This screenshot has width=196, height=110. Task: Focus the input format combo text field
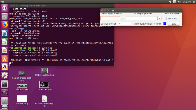[110, 18]
